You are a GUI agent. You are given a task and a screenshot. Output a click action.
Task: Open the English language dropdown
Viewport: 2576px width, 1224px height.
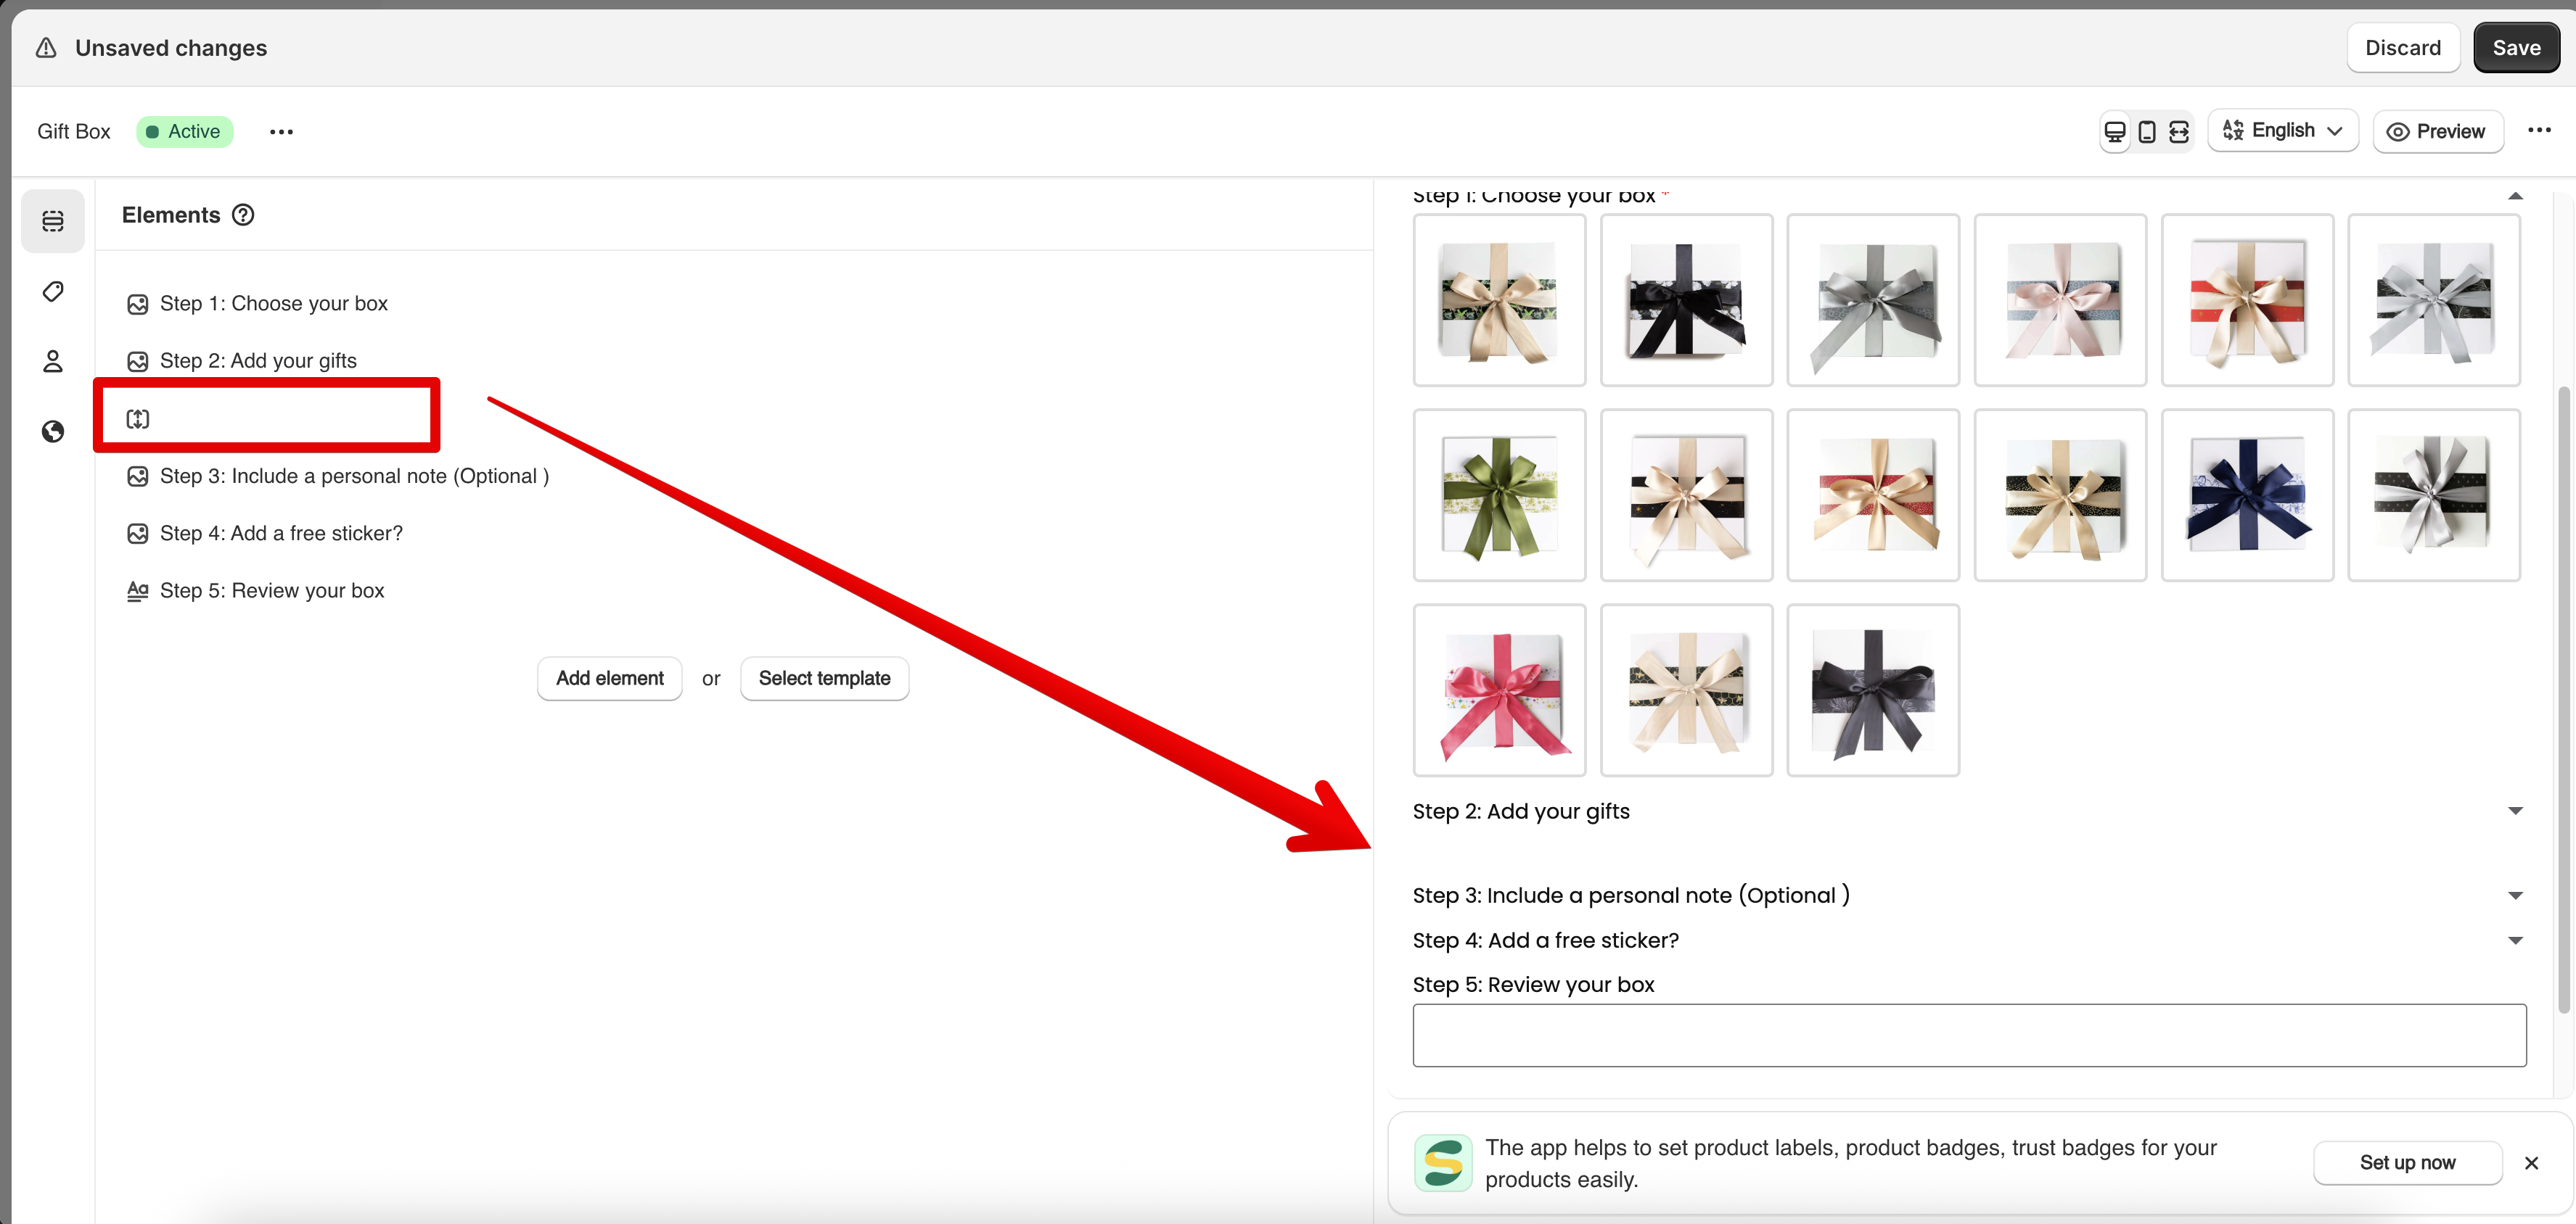click(x=2282, y=131)
